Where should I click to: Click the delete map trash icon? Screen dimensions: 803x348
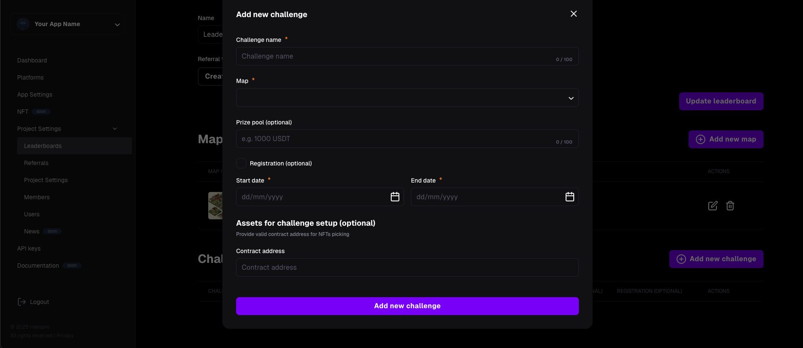coord(730,206)
